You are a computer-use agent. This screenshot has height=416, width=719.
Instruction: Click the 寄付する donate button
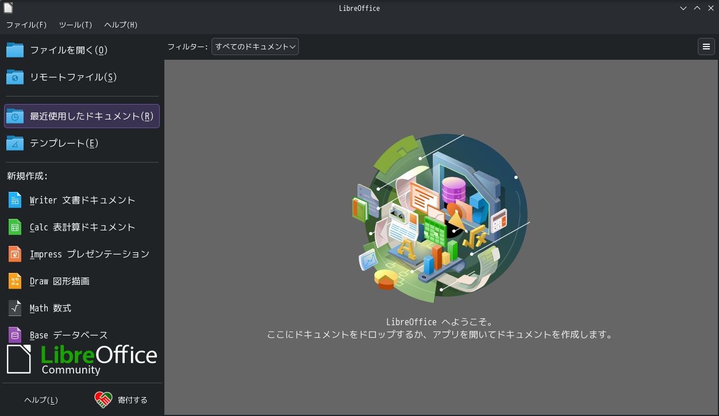132,400
